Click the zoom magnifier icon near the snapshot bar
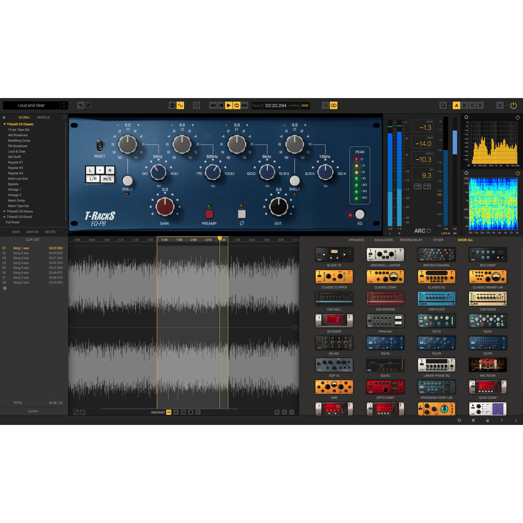This screenshot has height=523, width=523. click(x=278, y=412)
